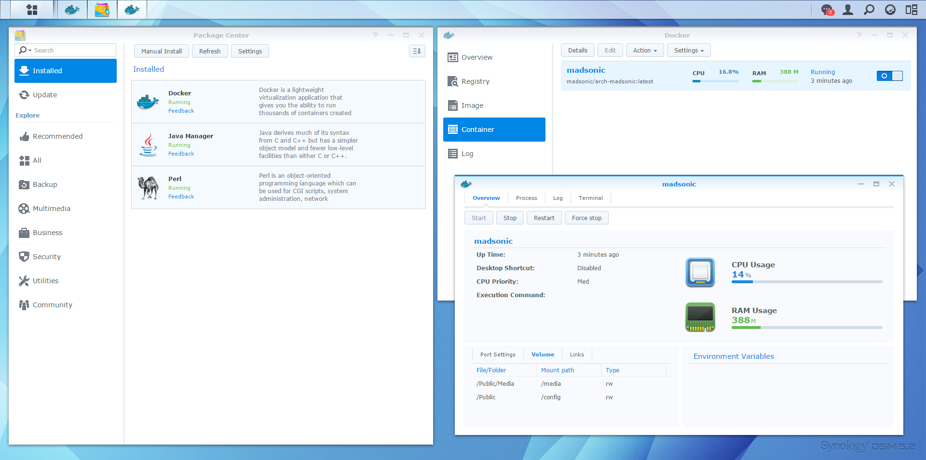Expand the Docker Settings dropdown
Viewport: 926px width, 460px height.
tap(688, 51)
